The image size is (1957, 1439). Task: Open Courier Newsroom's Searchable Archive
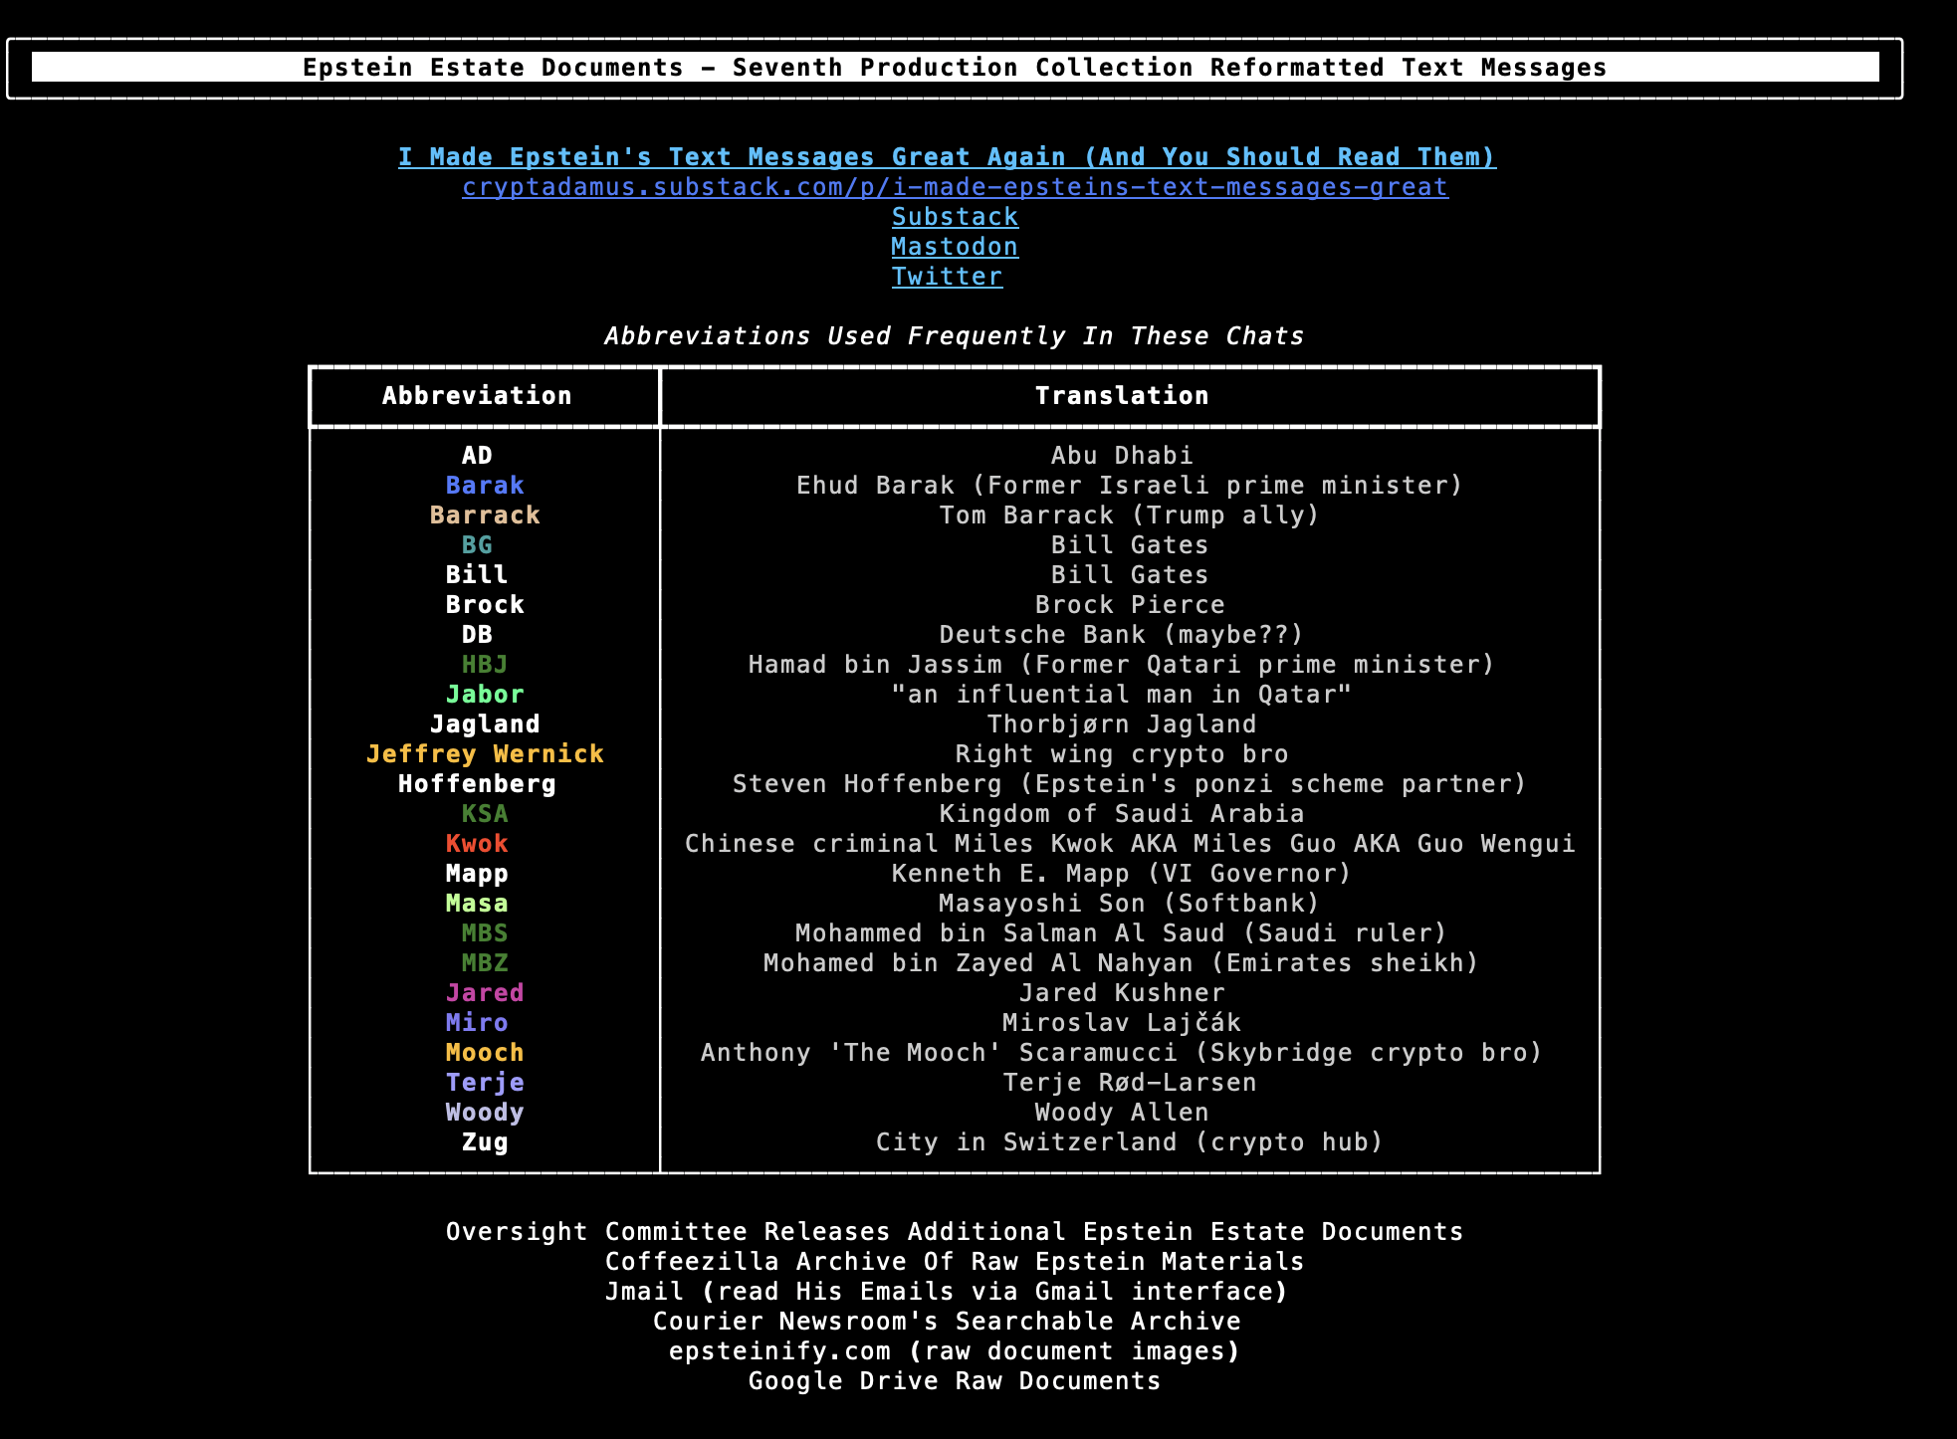[947, 1322]
